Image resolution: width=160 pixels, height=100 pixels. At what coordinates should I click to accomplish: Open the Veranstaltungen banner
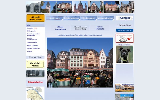[106, 18]
